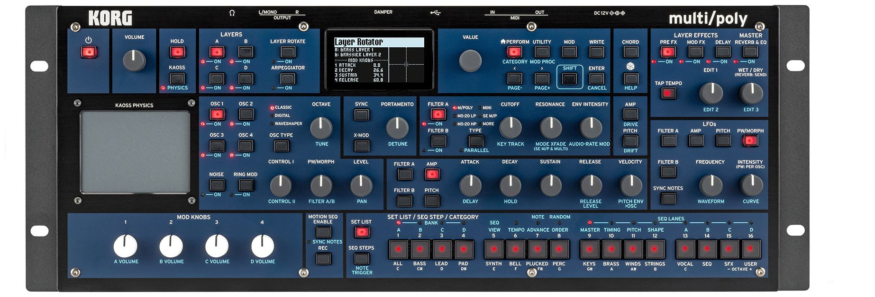Click the SEQ STEPS button
The image size is (875, 297).
[x=361, y=258]
